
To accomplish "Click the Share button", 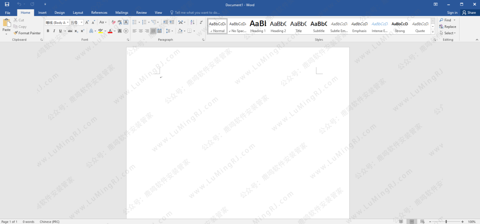I will point(469,13).
